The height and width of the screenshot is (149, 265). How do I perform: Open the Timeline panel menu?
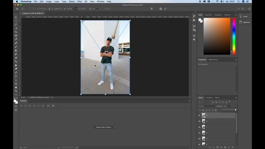(x=190, y=101)
